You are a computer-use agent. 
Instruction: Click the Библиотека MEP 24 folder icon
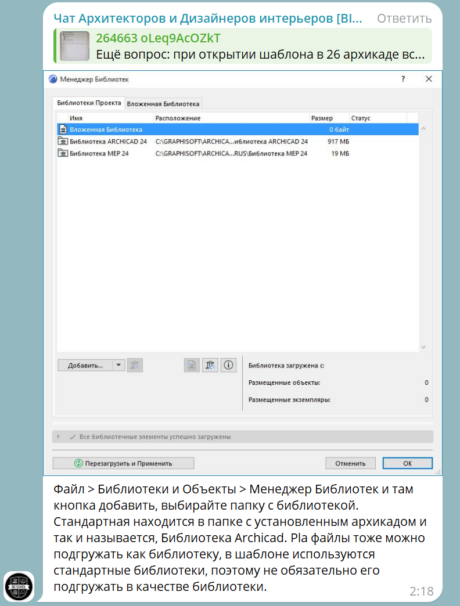coord(63,153)
